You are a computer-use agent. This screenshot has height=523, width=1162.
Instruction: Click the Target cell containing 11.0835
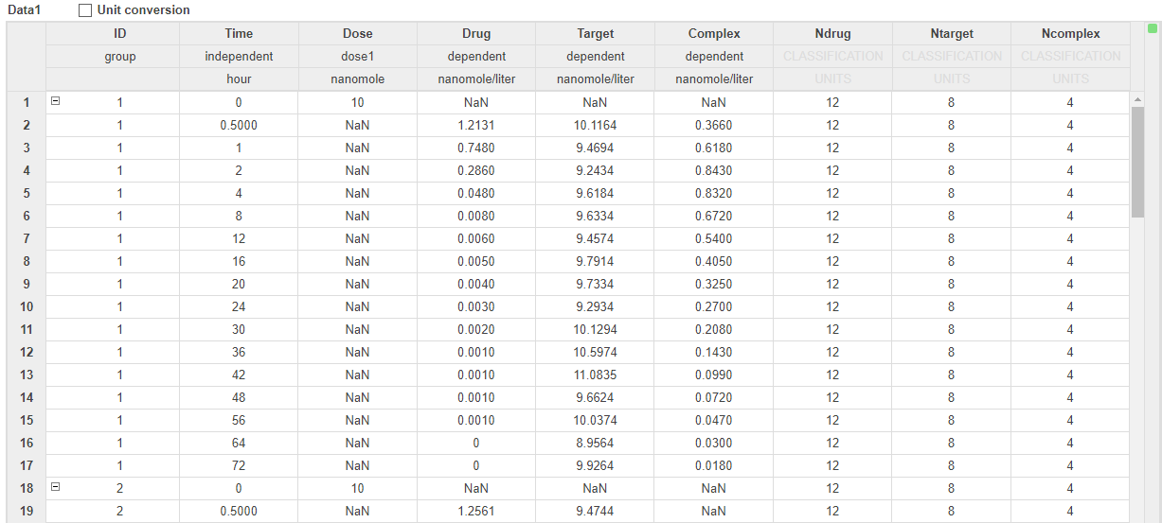pyautogui.click(x=595, y=375)
